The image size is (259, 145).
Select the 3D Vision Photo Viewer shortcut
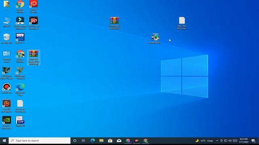6,73
